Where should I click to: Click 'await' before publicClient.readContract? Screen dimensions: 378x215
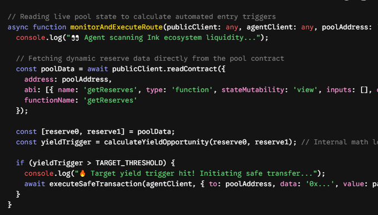(98, 69)
